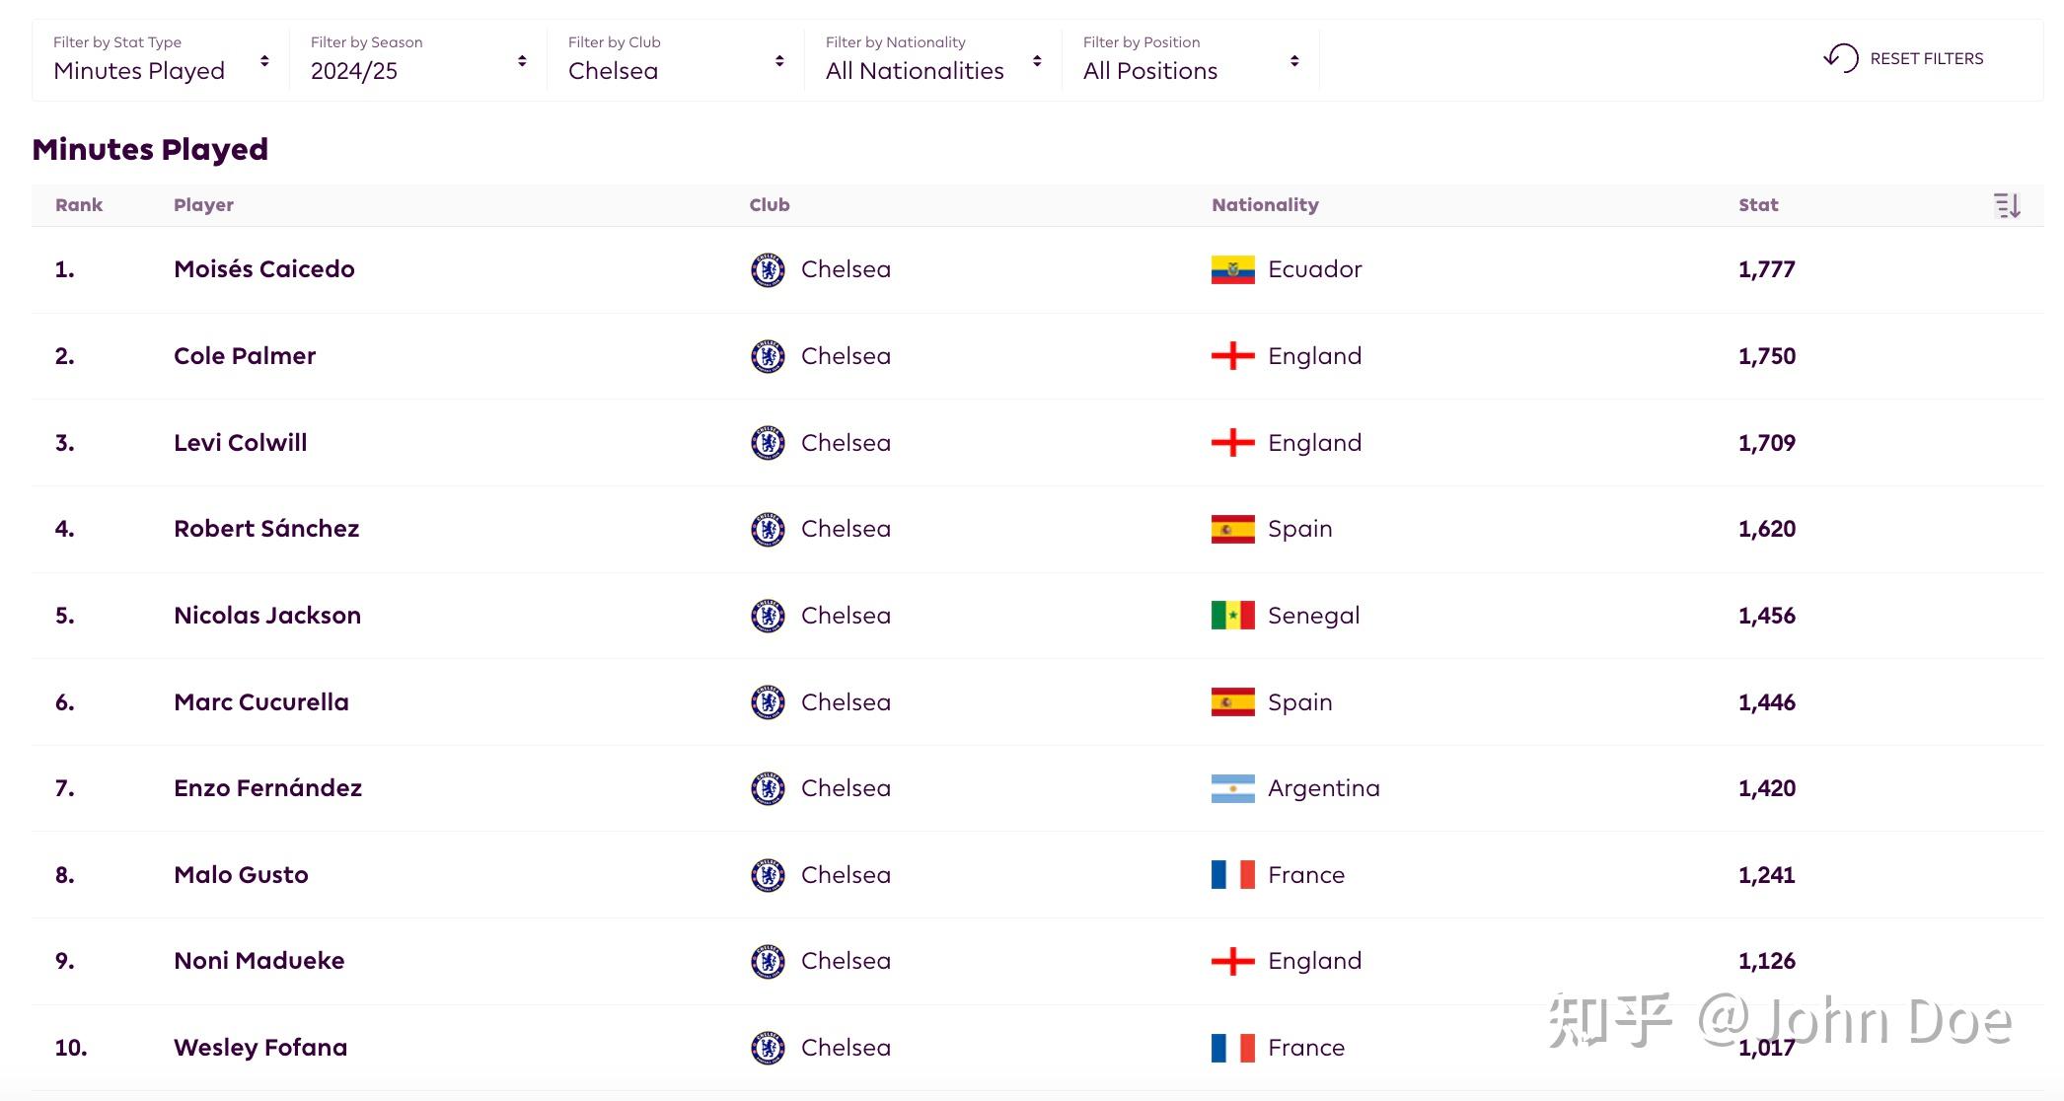Click England flag in Cole Palmer row

[1232, 356]
